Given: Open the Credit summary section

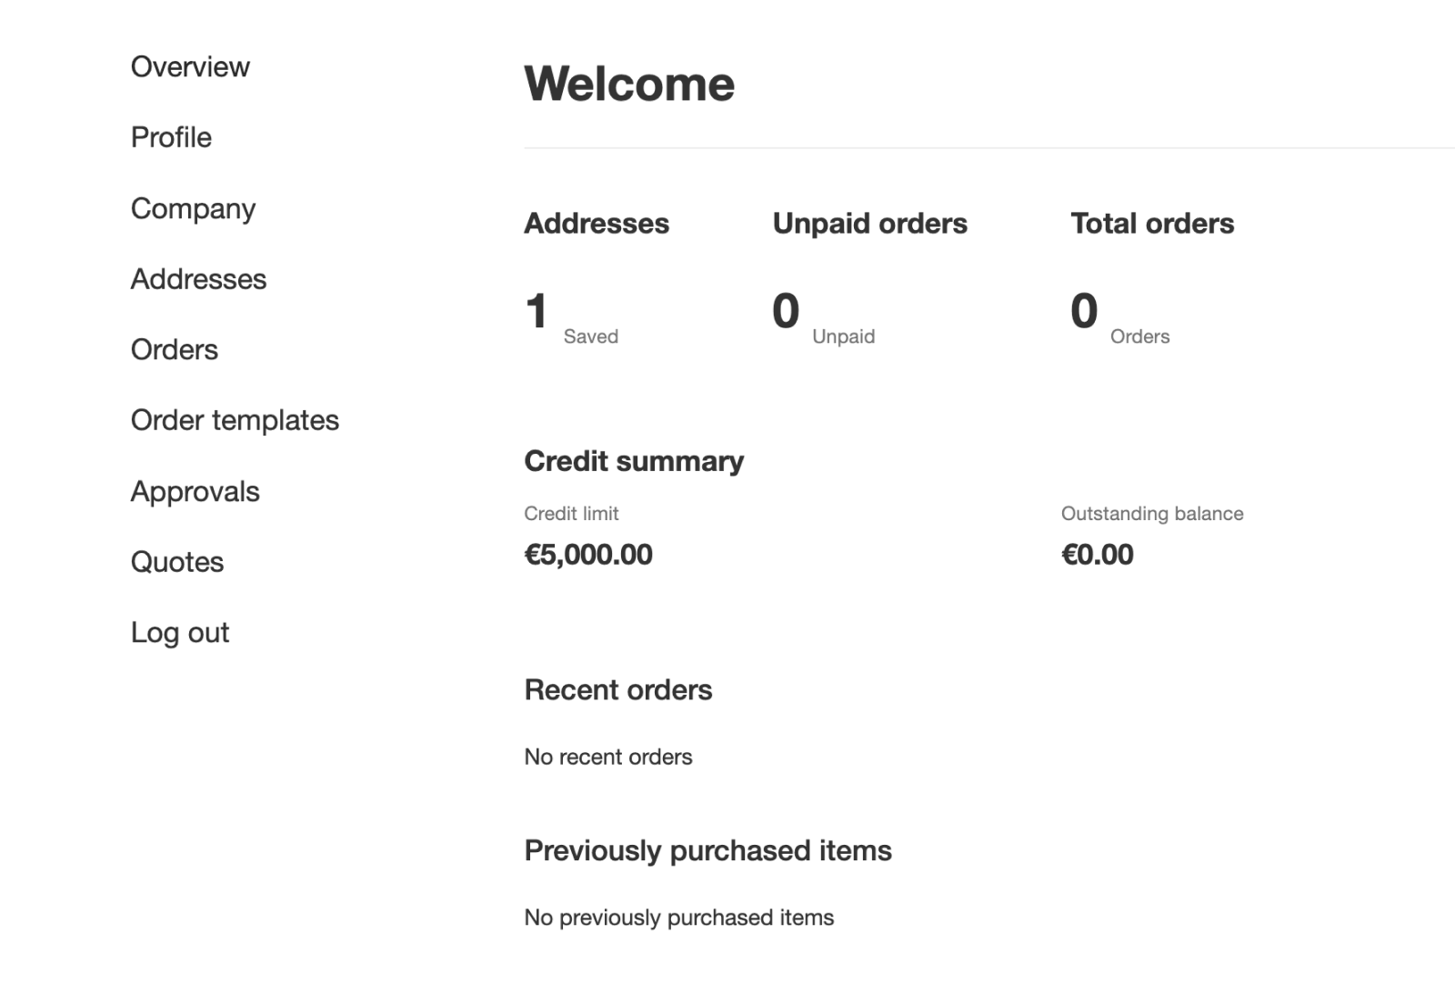Looking at the screenshot, I should 634,461.
